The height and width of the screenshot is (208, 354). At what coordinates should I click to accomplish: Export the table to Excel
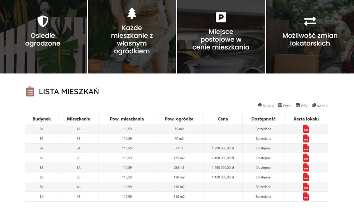point(285,106)
